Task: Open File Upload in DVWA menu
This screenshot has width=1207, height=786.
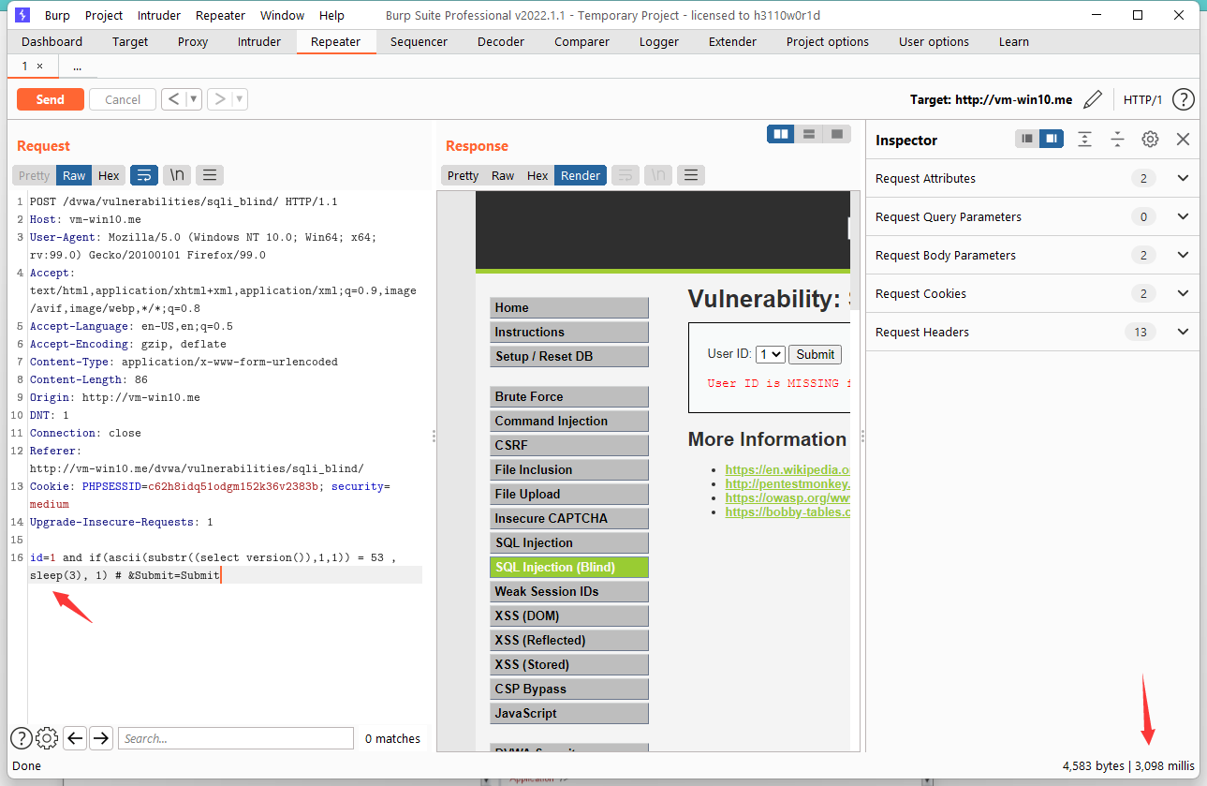Action: (x=569, y=494)
